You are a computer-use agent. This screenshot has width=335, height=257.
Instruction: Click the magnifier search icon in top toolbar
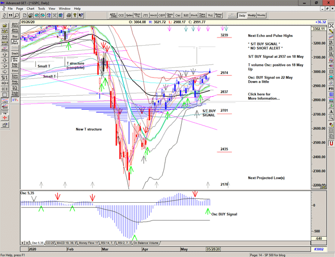tap(16, 15)
